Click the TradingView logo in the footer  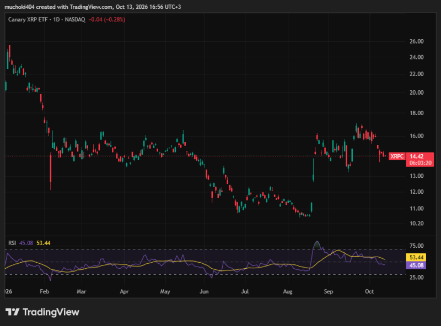pyautogui.click(x=42, y=312)
